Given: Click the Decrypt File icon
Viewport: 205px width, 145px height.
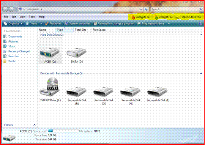Looking at the screenshot, I should [156, 17].
